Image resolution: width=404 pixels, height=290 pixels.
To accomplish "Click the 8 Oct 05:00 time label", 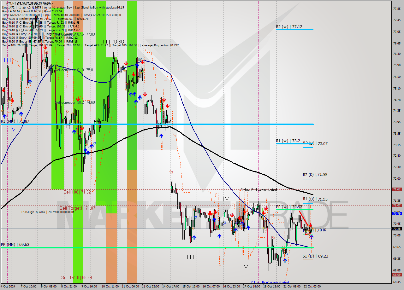I will (49, 287).
